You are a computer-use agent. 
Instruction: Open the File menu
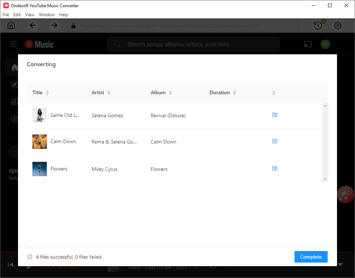6,15
